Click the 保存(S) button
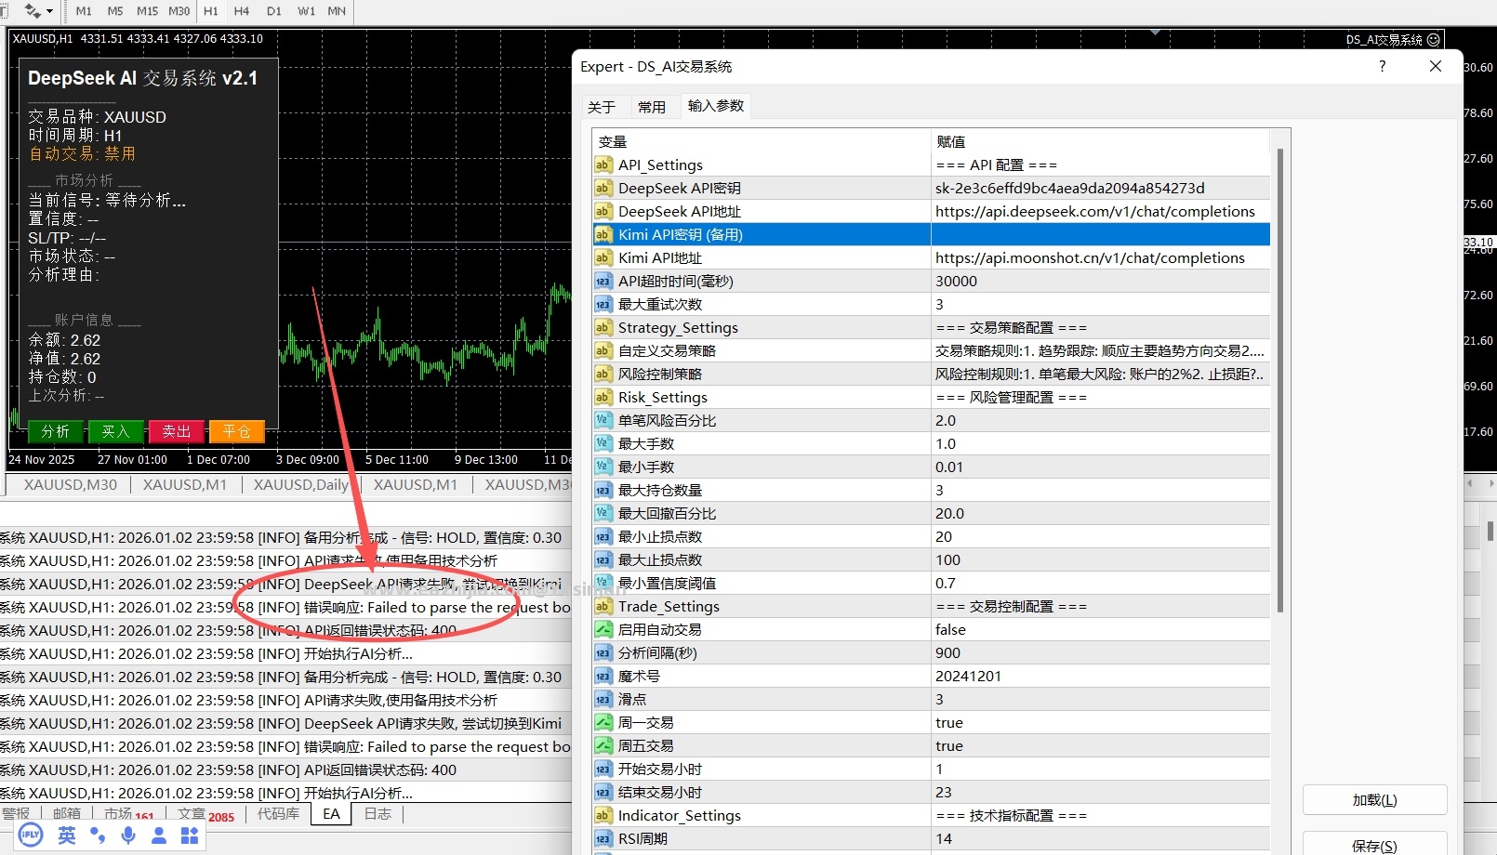Screen dimensions: 1497x855 1374,844
